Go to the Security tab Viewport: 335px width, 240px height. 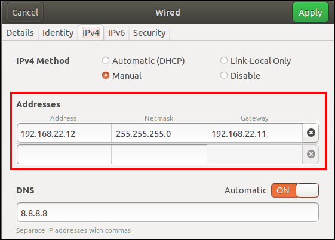(149, 33)
